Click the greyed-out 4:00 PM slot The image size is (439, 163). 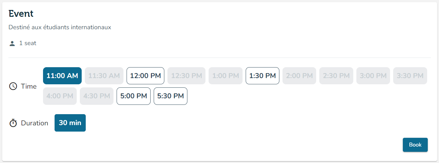click(60, 96)
